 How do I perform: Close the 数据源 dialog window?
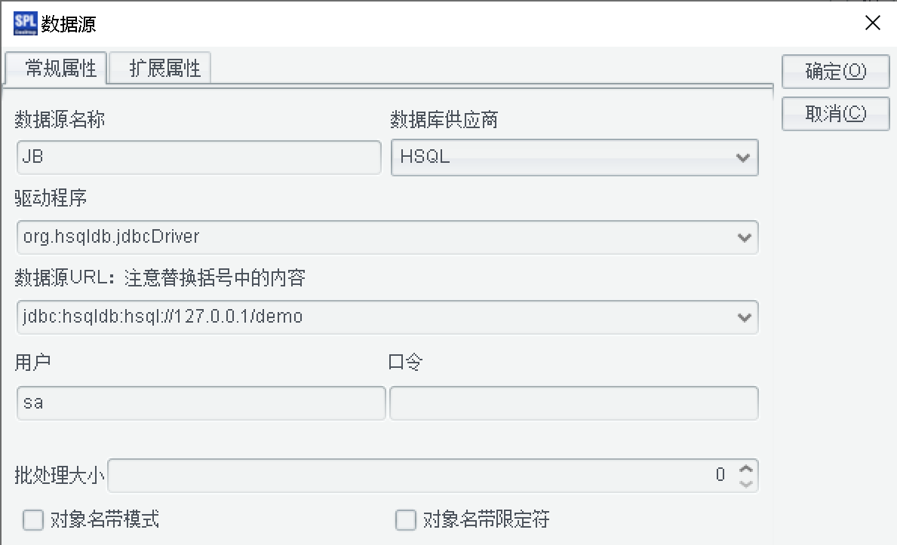[872, 23]
